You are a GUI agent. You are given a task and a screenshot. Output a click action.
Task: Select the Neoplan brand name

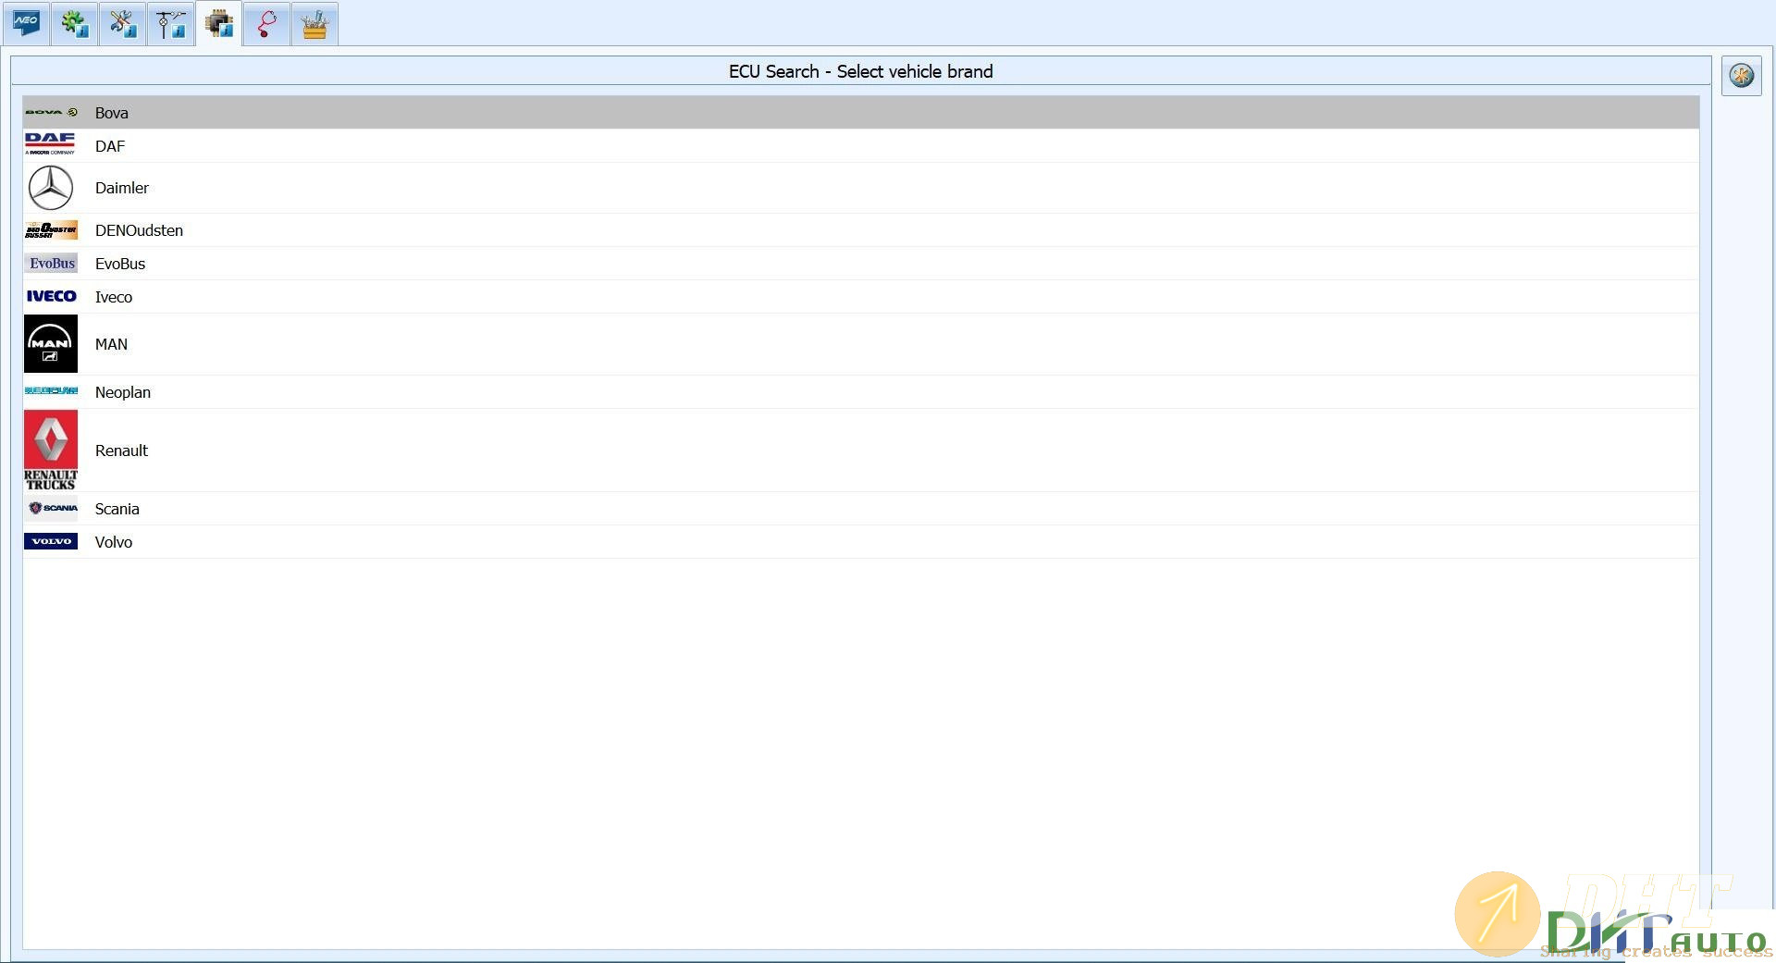(123, 392)
